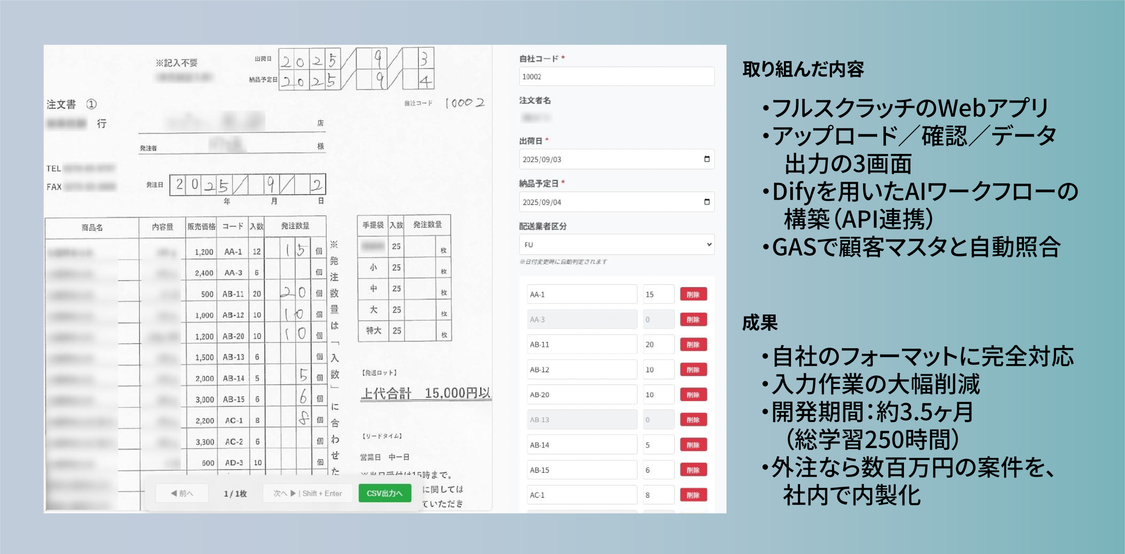Viewport: 1125px width, 554px height.
Task: Click the quantity field showing 15 for AA-1
Action: point(658,294)
